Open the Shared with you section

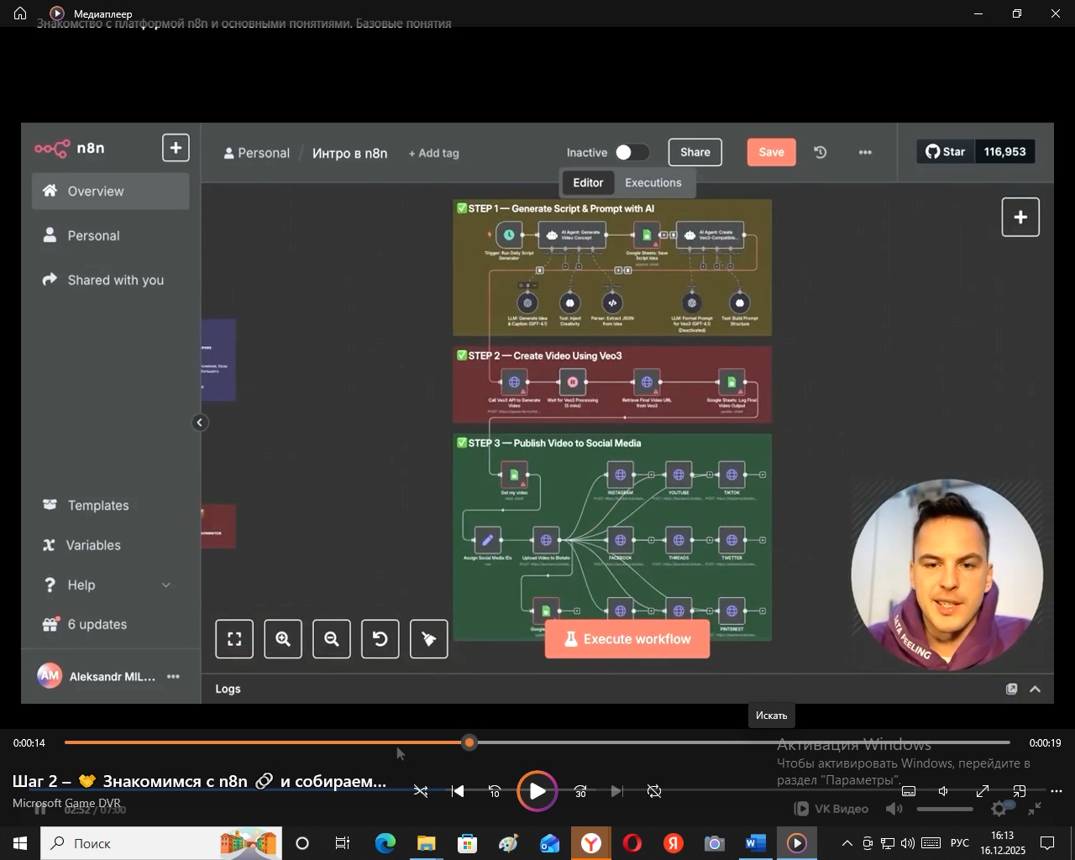110,281
